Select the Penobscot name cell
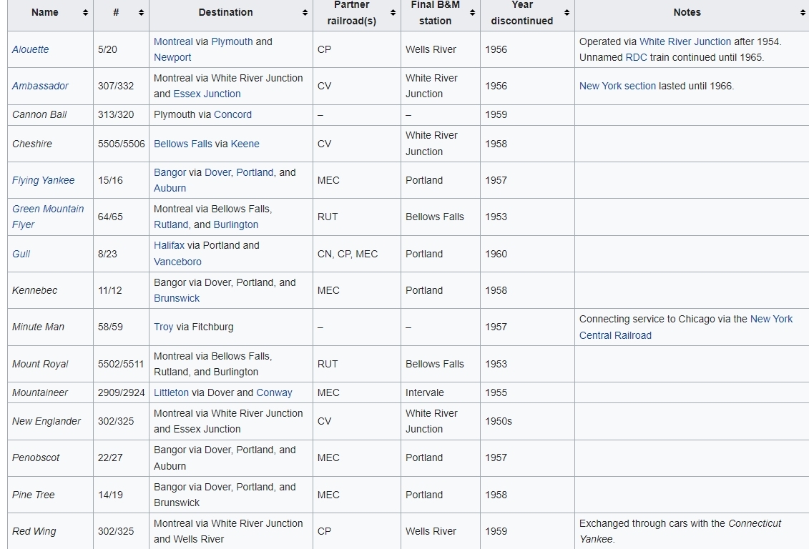 (x=51, y=457)
